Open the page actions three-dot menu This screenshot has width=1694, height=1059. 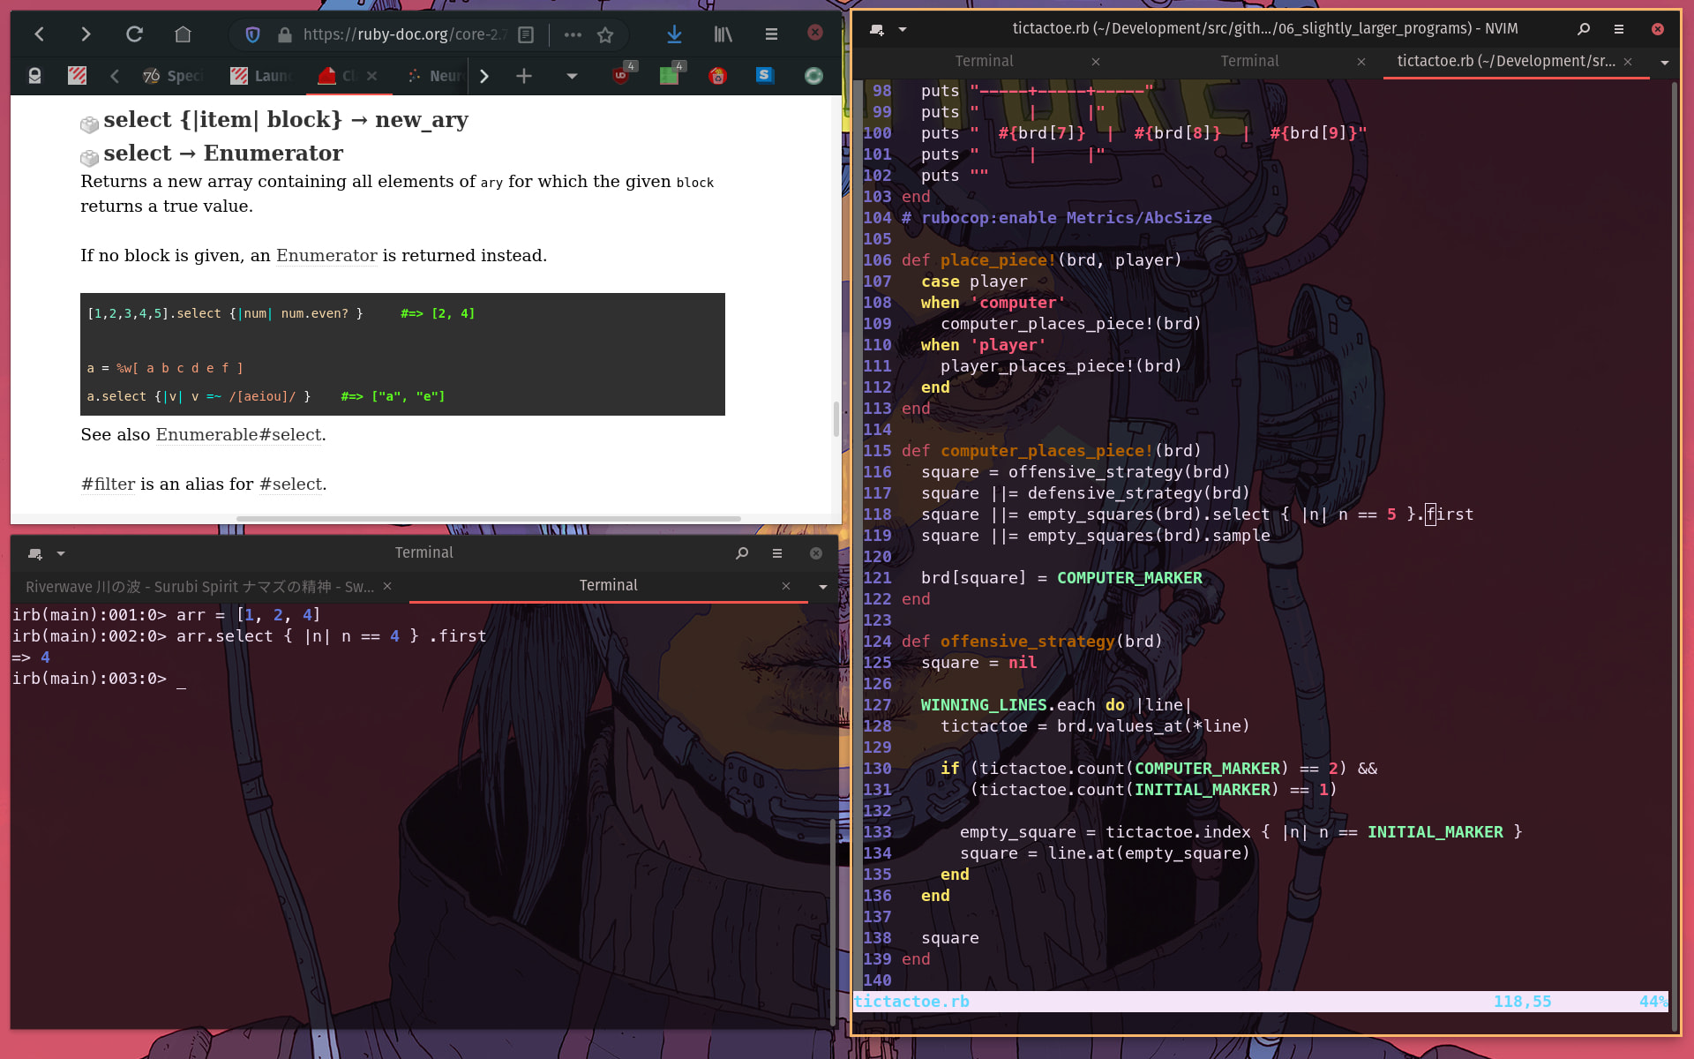[573, 34]
